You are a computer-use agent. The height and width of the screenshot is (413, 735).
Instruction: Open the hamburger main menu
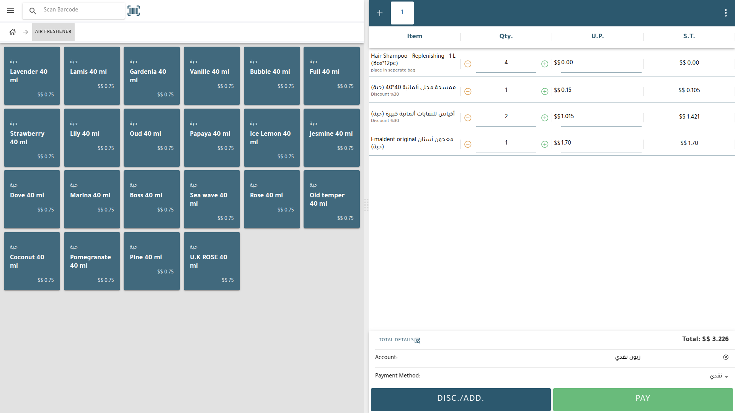11,11
